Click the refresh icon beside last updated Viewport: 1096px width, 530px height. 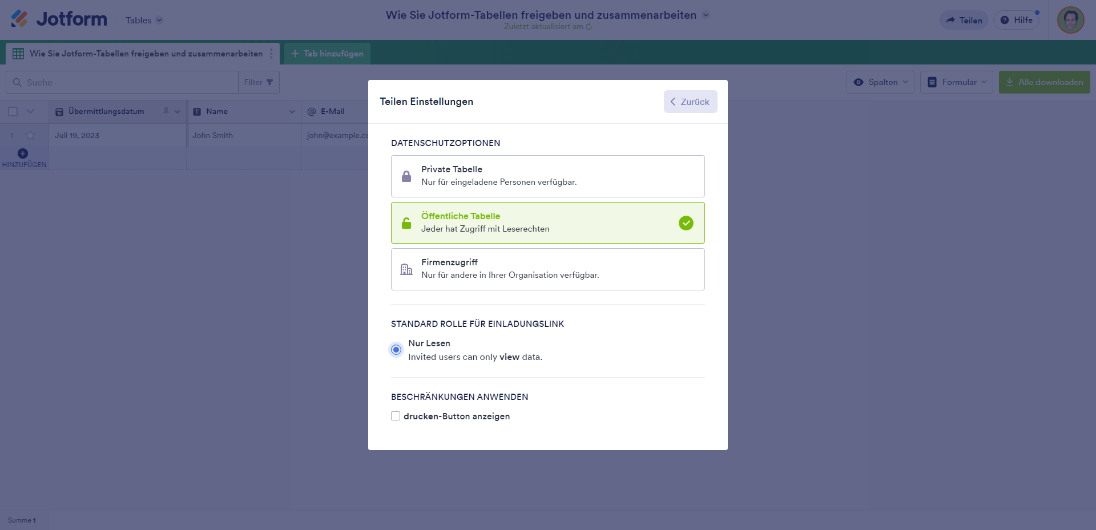(x=589, y=27)
